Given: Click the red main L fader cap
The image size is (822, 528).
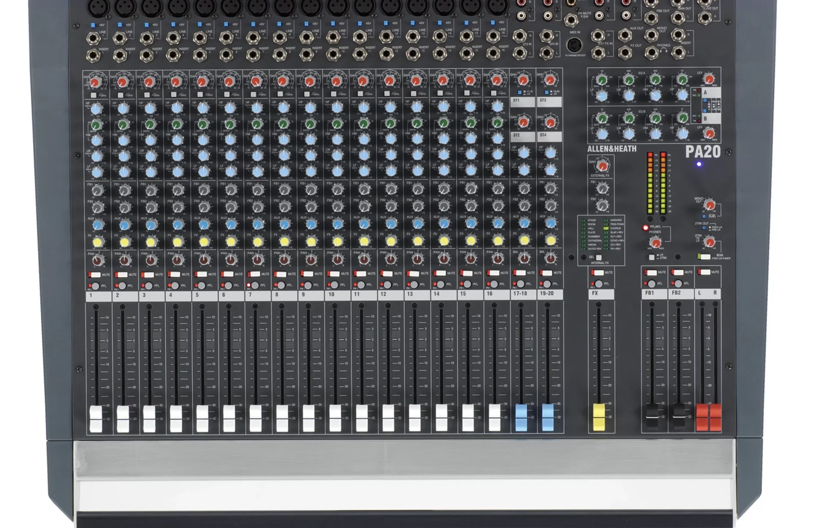Looking at the screenshot, I should (702, 417).
